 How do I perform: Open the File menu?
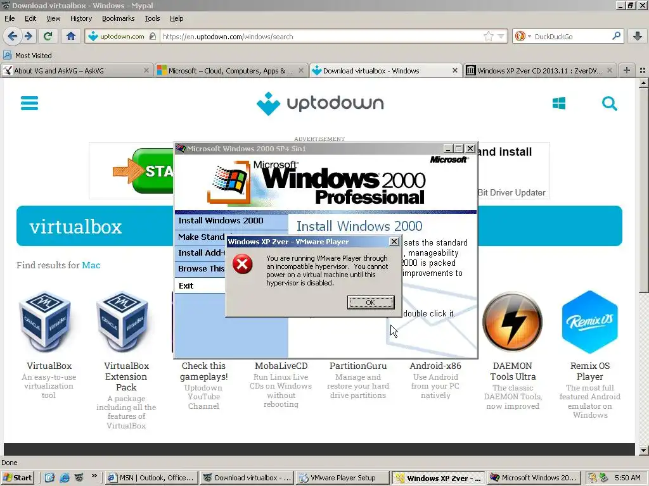(x=10, y=18)
